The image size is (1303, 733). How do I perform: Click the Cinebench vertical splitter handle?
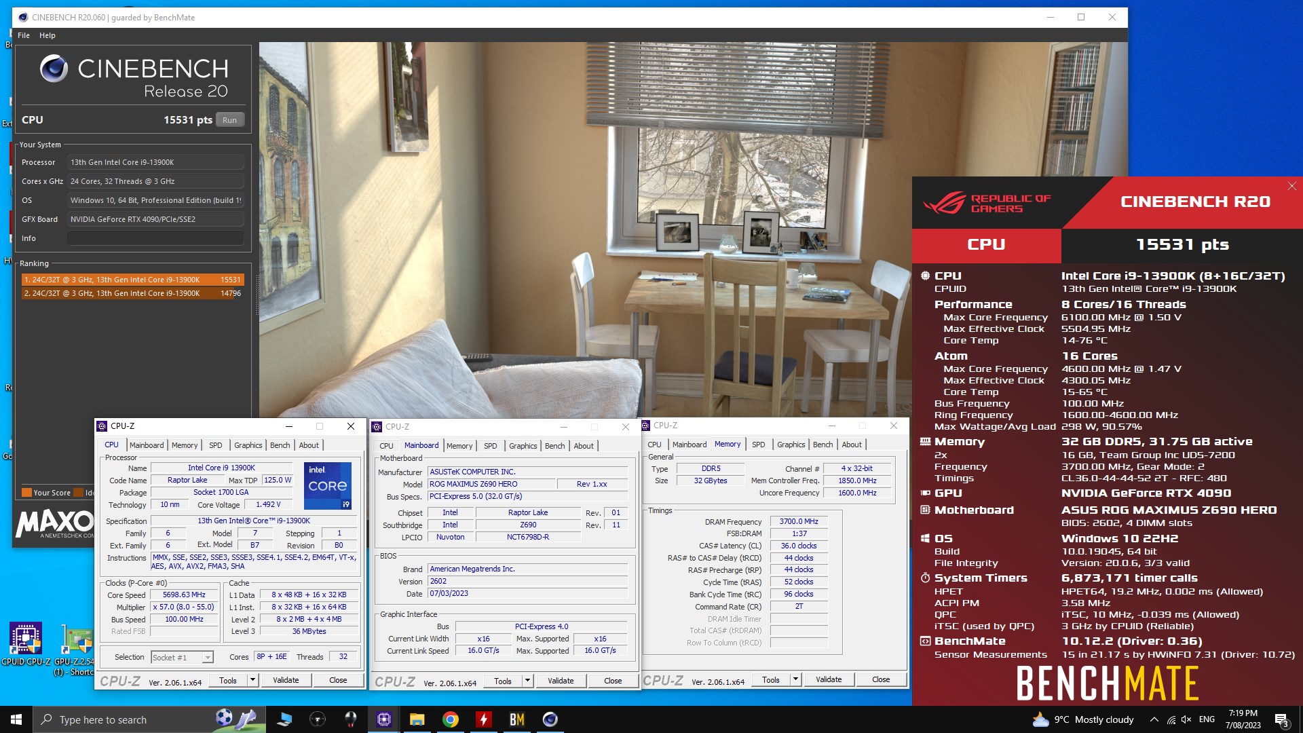point(257,295)
